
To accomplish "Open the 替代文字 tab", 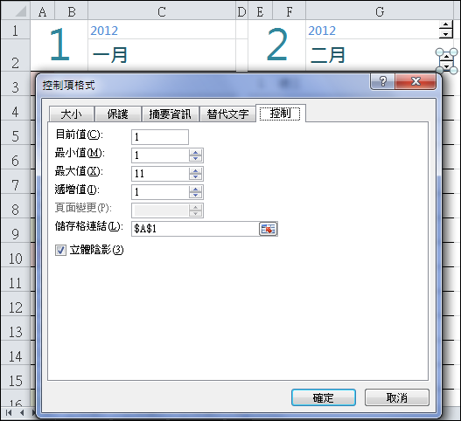I will point(227,114).
